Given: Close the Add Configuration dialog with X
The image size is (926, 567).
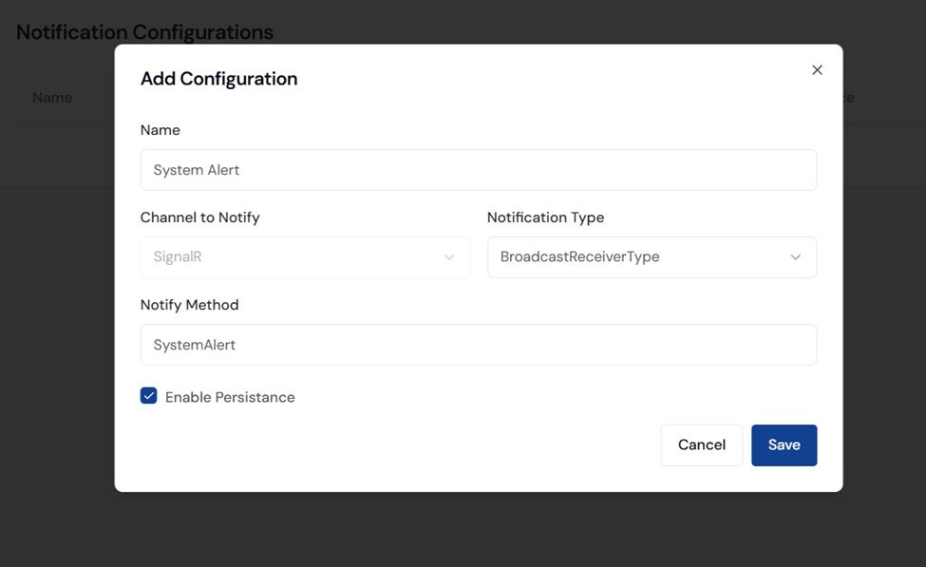Looking at the screenshot, I should (817, 70).
